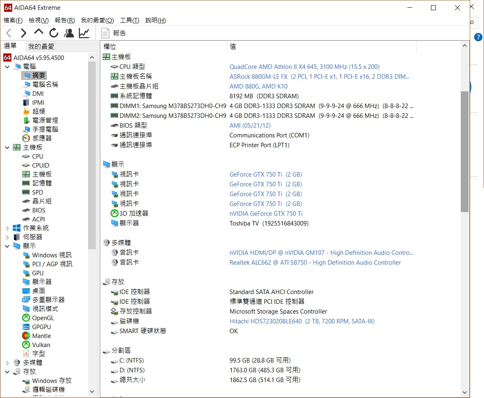
Task: Collapse the 電腦 tree node
Action: 7,67
